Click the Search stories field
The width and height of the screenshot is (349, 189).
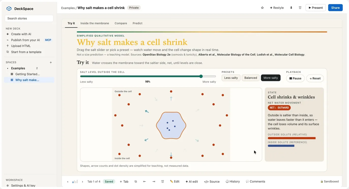pyautogui.click(x=29, y=18)
